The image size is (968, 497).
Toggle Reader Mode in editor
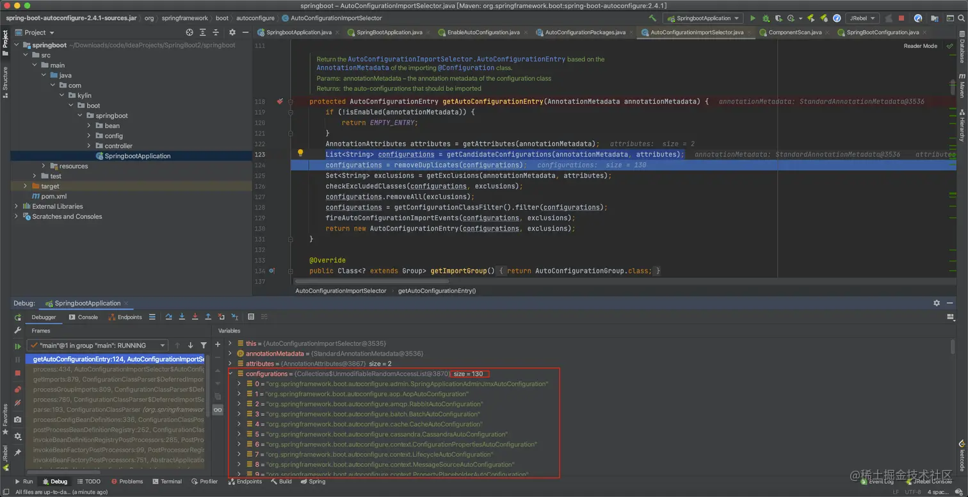pos(920,46)
